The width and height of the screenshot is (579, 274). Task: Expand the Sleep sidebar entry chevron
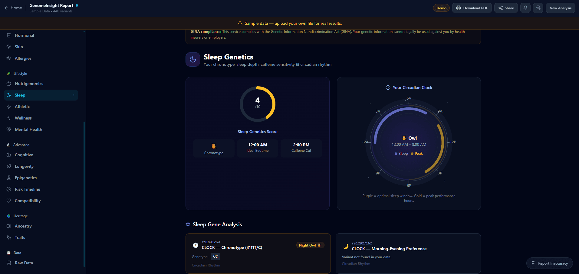pos(74,95)
